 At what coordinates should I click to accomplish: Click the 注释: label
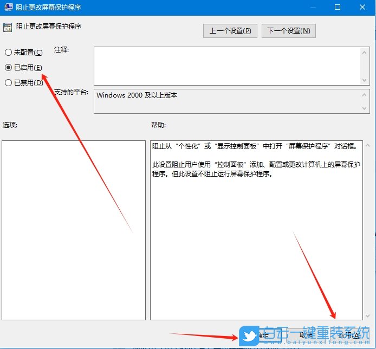[61, 50]
